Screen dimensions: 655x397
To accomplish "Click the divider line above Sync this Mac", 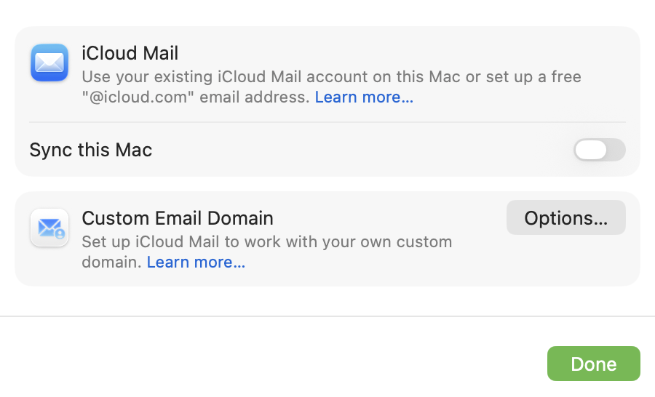I will (327, 122).
